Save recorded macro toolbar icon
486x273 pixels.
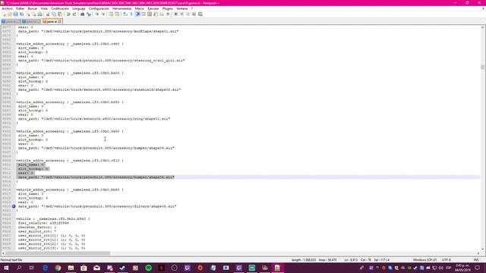tap(200, 14)
